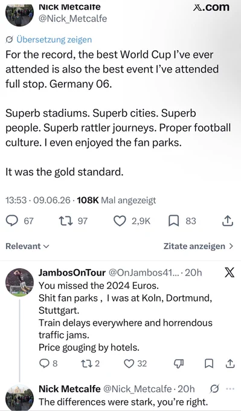This screenshot has width=241, height=411.
Task: Bookmark the JambosOnTour reply
Action: [209, 364]
